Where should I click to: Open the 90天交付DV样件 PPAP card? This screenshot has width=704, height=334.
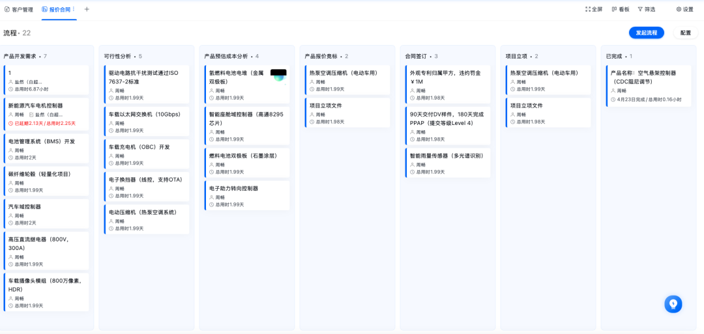[x=448, y=126]
